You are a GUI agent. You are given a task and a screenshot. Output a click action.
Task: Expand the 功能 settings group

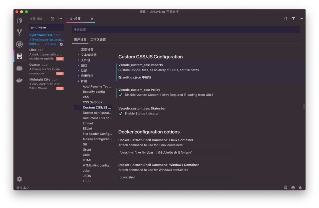[78, 71]
